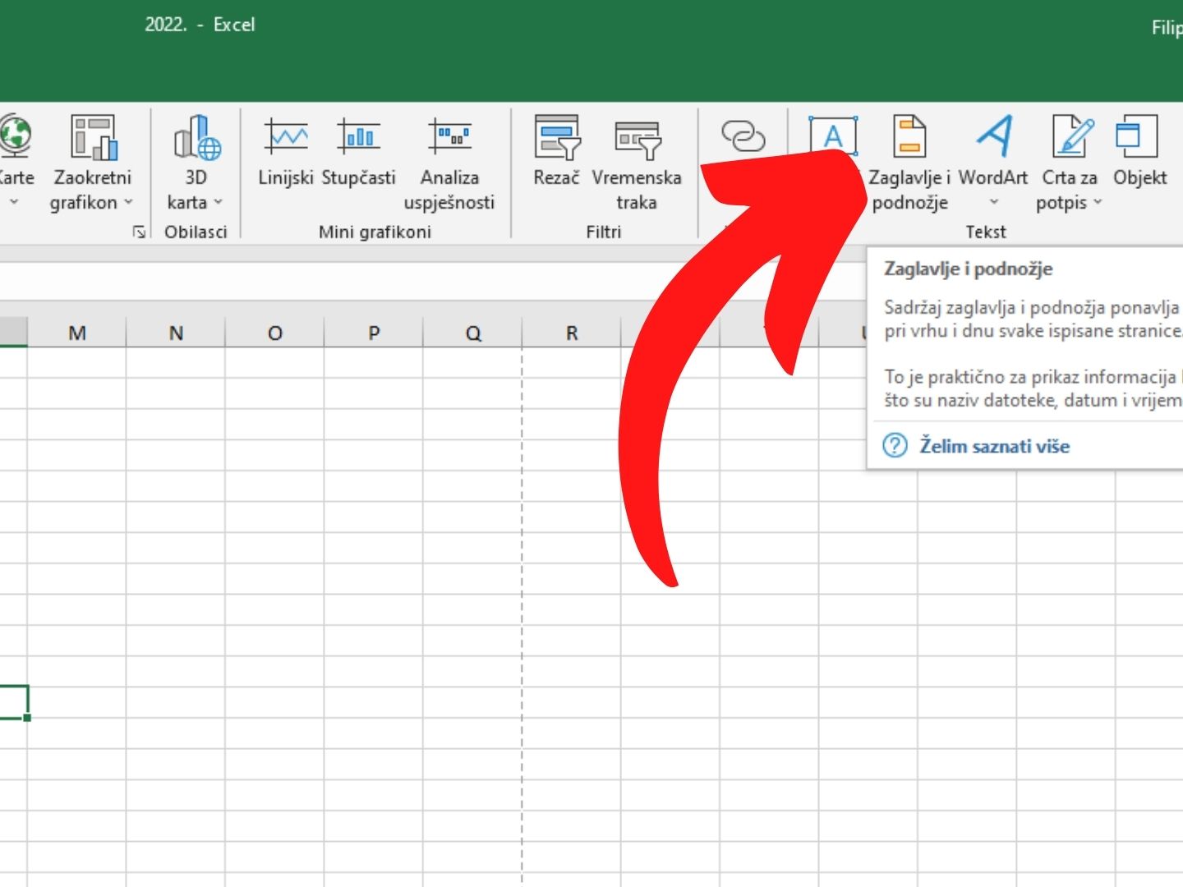Insert a Stupčasti column sparkline

[x=359, y=153]
